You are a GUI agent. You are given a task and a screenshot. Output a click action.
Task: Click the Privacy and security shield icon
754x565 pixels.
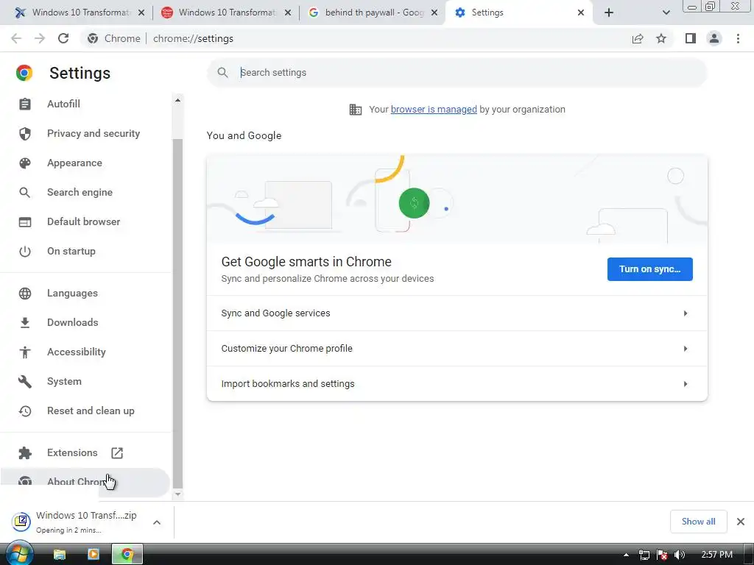tap(24, 134)
